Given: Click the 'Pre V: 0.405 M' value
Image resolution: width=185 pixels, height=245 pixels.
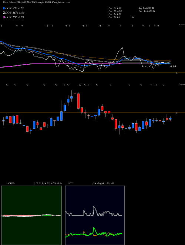Looking at the screenshot, I should point(147,11).
